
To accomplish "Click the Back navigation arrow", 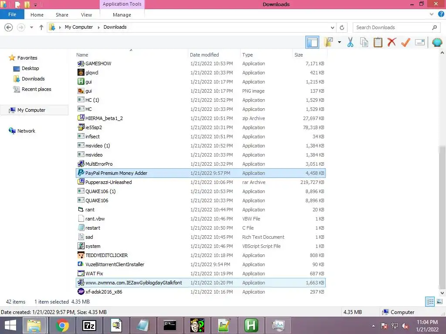I will click(9, 27).
